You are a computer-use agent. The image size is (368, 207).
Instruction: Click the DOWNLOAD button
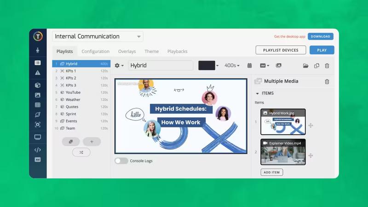coord(321,36)
